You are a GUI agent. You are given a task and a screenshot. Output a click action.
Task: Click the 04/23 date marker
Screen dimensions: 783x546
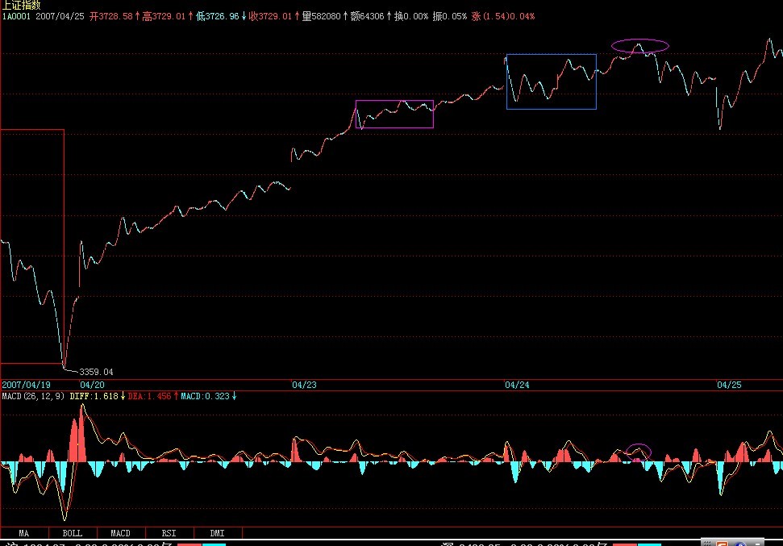(x=306, y=386)
